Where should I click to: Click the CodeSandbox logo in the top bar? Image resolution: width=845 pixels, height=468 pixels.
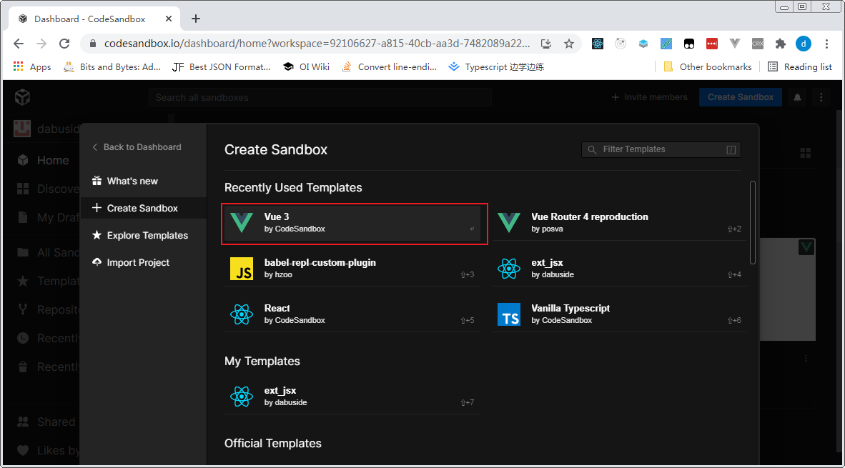[21, 96]
